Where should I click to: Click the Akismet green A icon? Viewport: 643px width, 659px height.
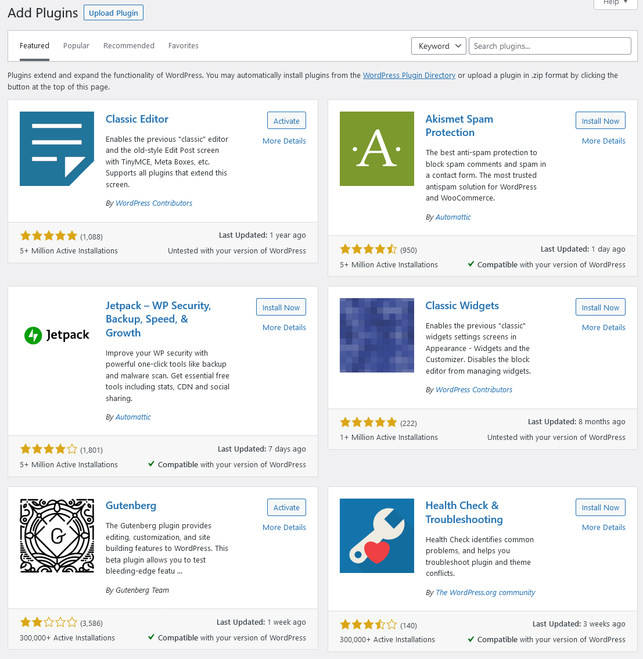[376, 149]
